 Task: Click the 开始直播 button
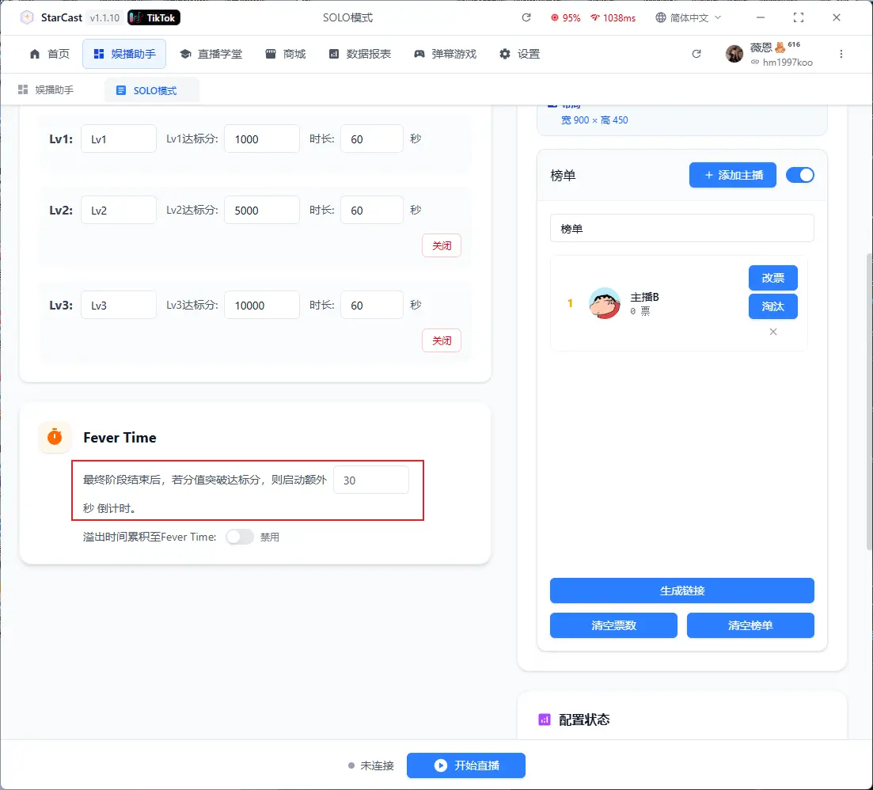[465, 765]
